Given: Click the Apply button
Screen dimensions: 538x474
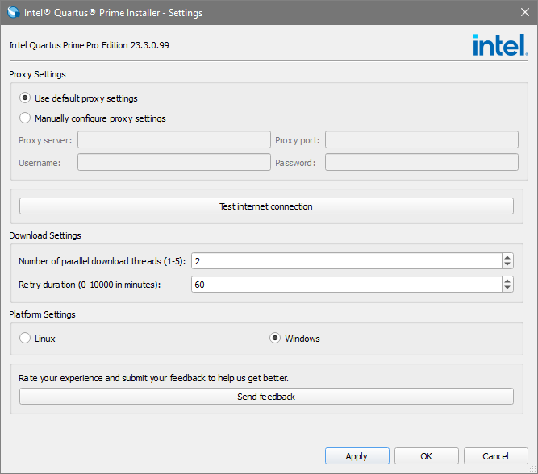Looking at the screenshot, I should click(x=357, y=456).
